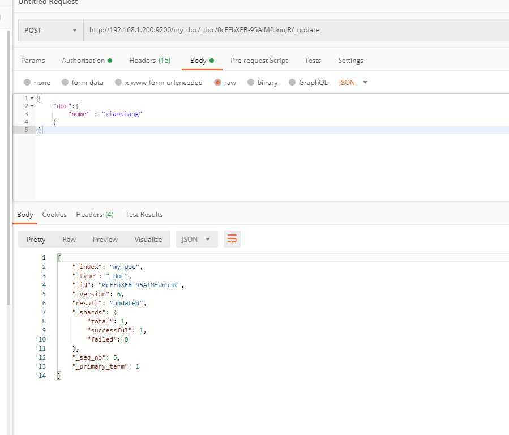Select the request Body tab
The height and width of the screenshot is (435, 509).
coord(202,61)
